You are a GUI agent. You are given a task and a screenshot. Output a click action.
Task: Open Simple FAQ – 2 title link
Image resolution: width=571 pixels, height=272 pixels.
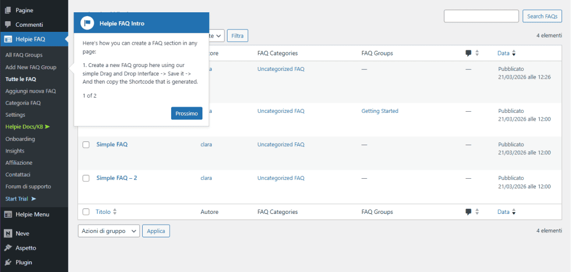tap(117, 178)
